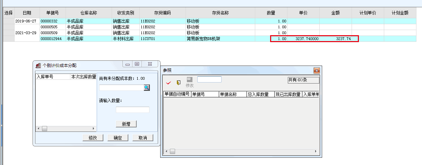
Task: Focus the search box in 参照 toolbar
Action: [209, 79]
